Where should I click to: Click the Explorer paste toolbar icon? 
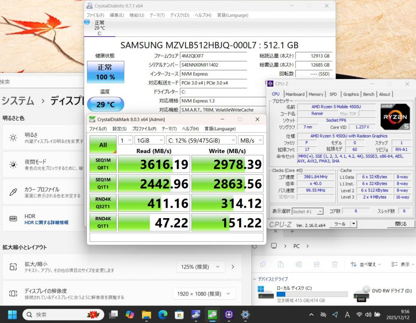[281, 264]
